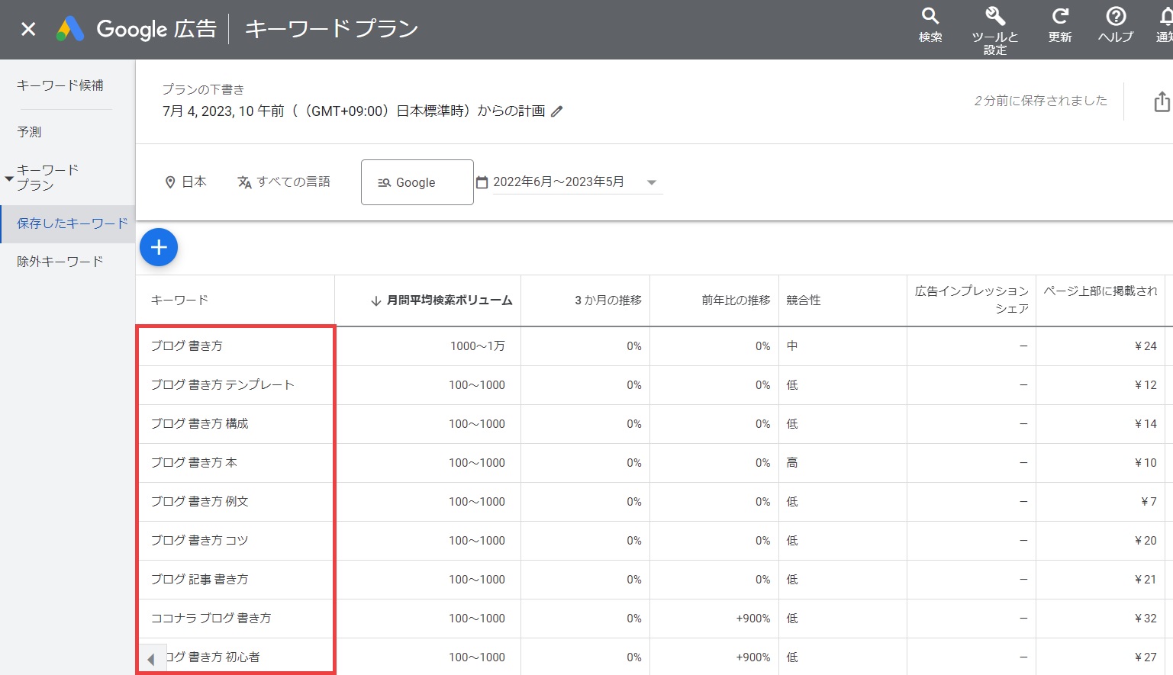Screen dimensions: 1173x675
Task: Open 予測 in the sidebar
Action: [29, 132]
